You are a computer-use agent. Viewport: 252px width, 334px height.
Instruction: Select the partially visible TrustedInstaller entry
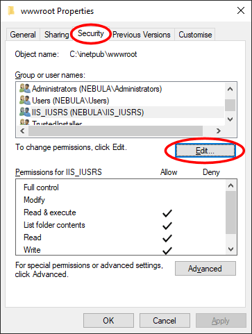57,123
